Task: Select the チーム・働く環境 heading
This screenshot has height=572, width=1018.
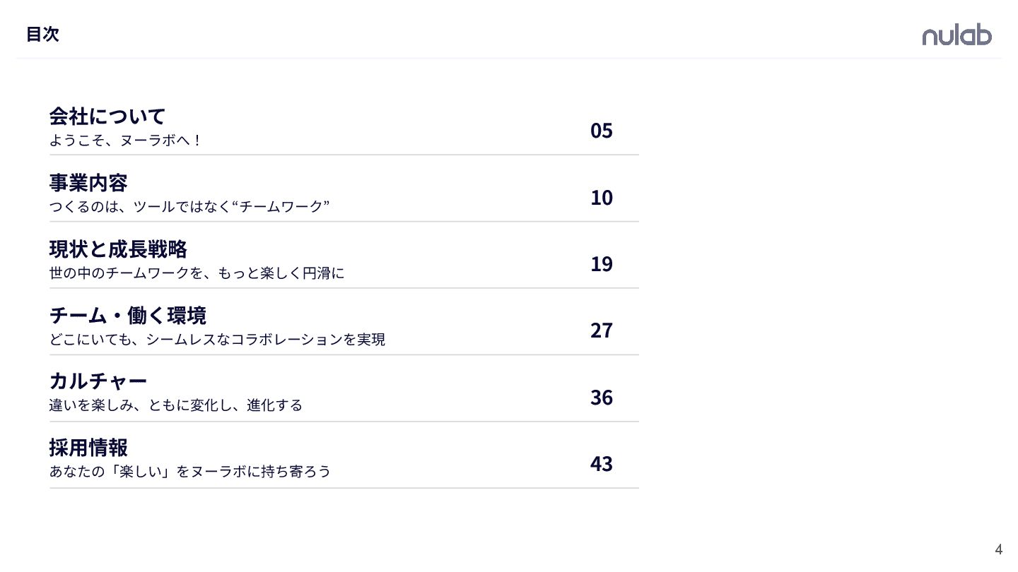Action: tap(127, 316)
